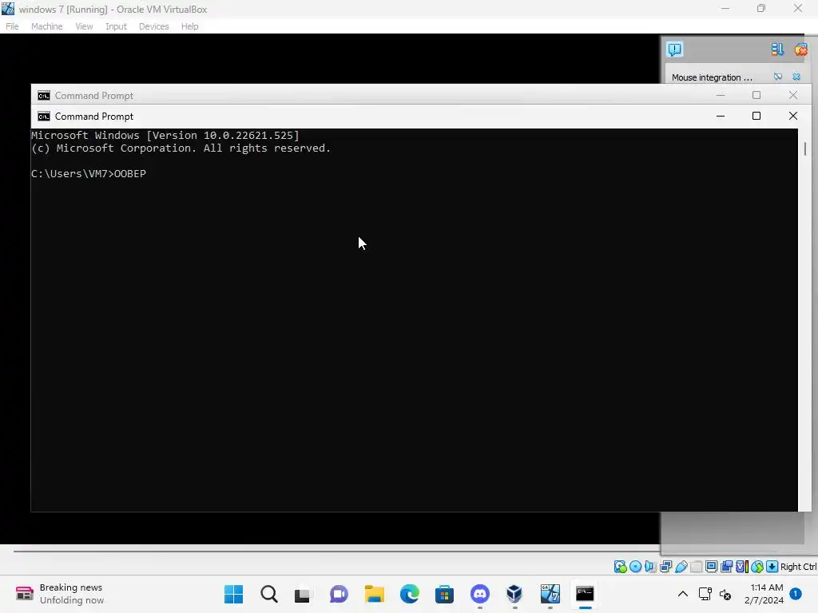
Task: Open notification badge showing 1
Action: [796, 594]
